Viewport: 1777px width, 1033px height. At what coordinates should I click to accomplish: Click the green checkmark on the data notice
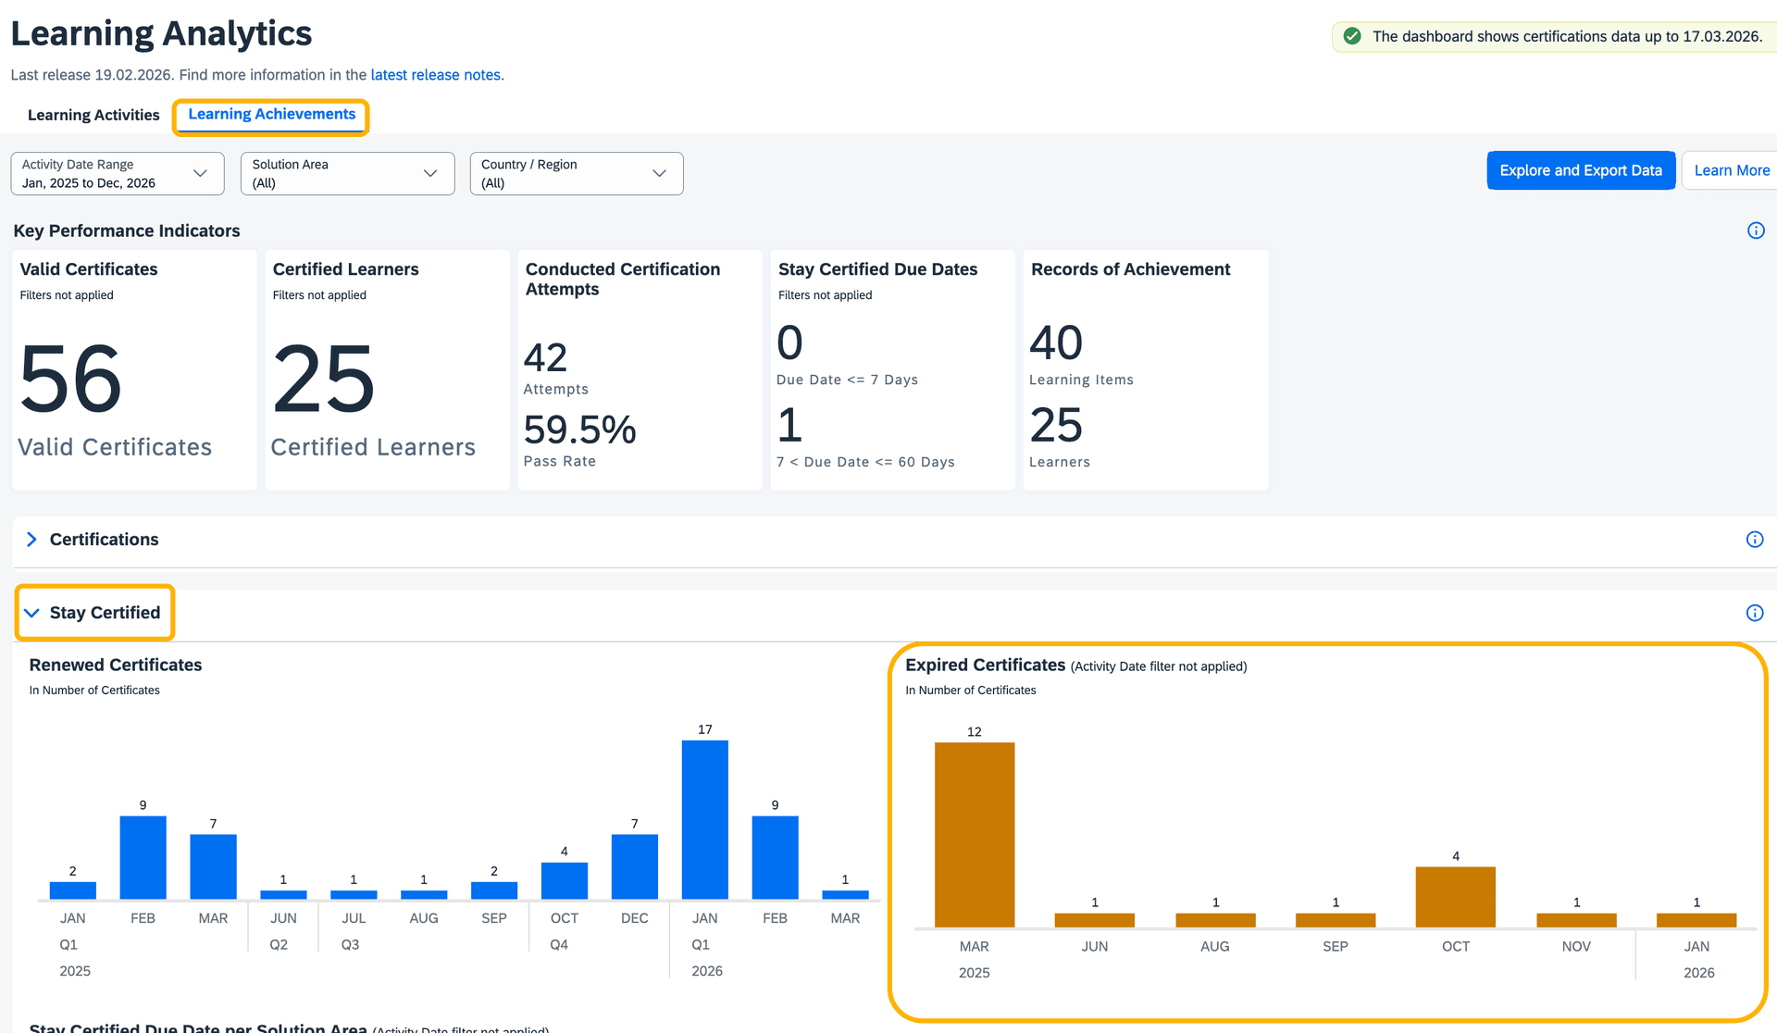1354,36
